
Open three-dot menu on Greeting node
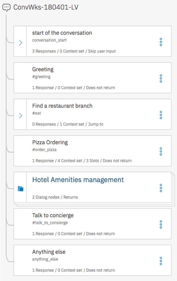[161, 78]
